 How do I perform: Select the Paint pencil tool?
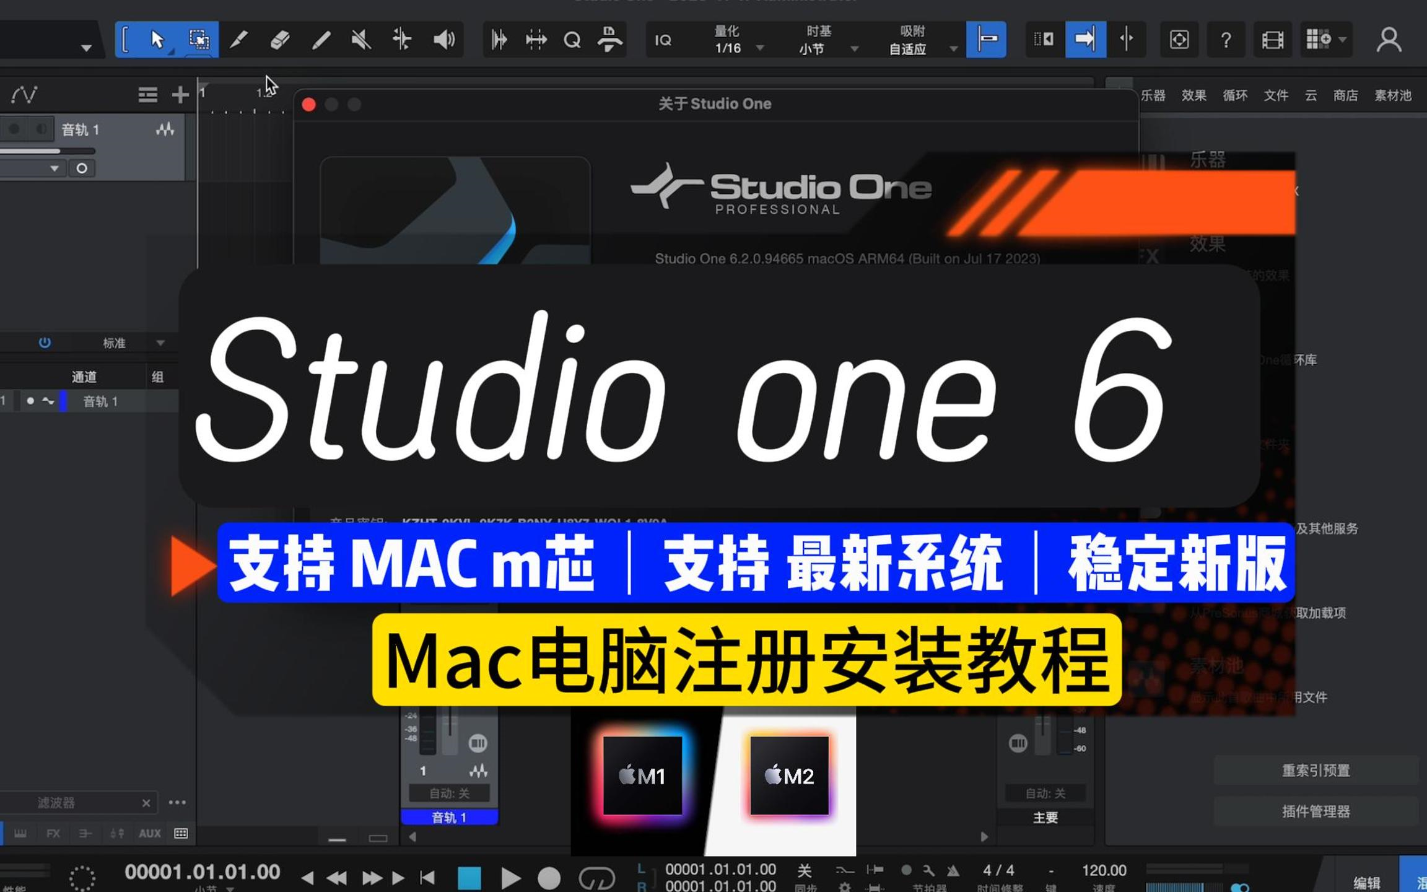click(x=321, y=40)
